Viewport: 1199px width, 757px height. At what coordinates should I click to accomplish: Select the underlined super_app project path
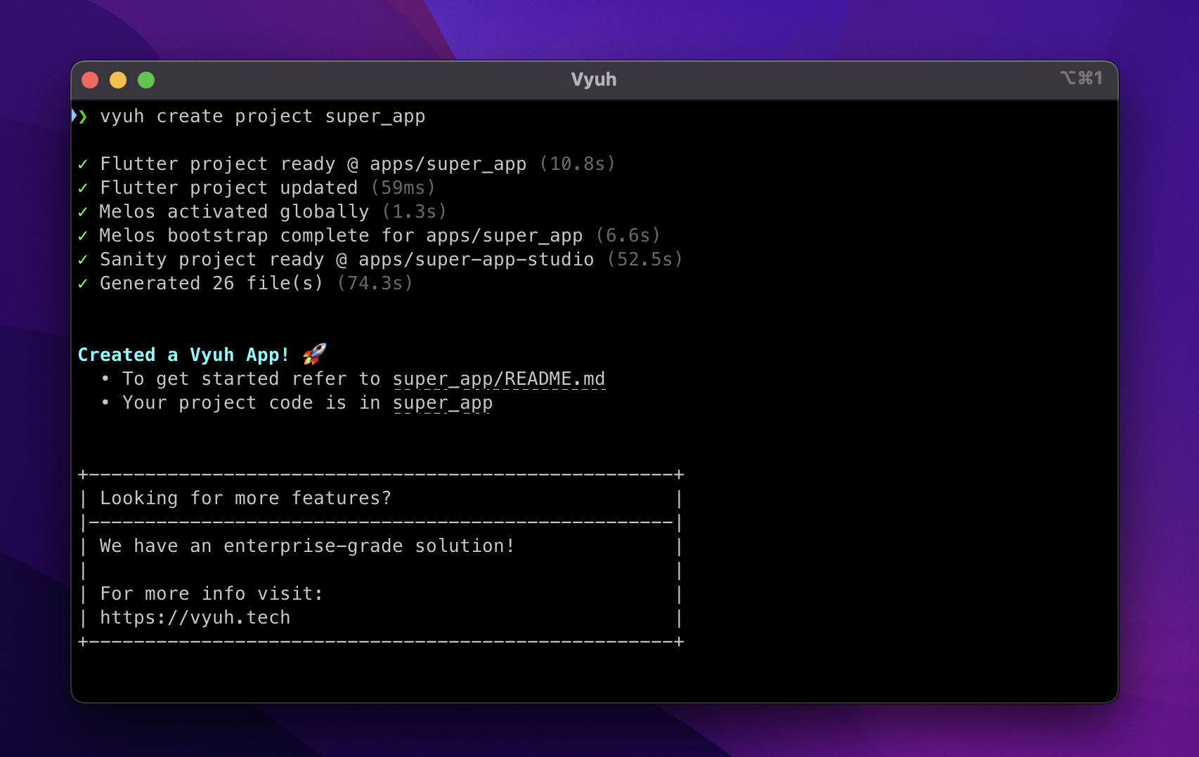click(x=443, y=402)
